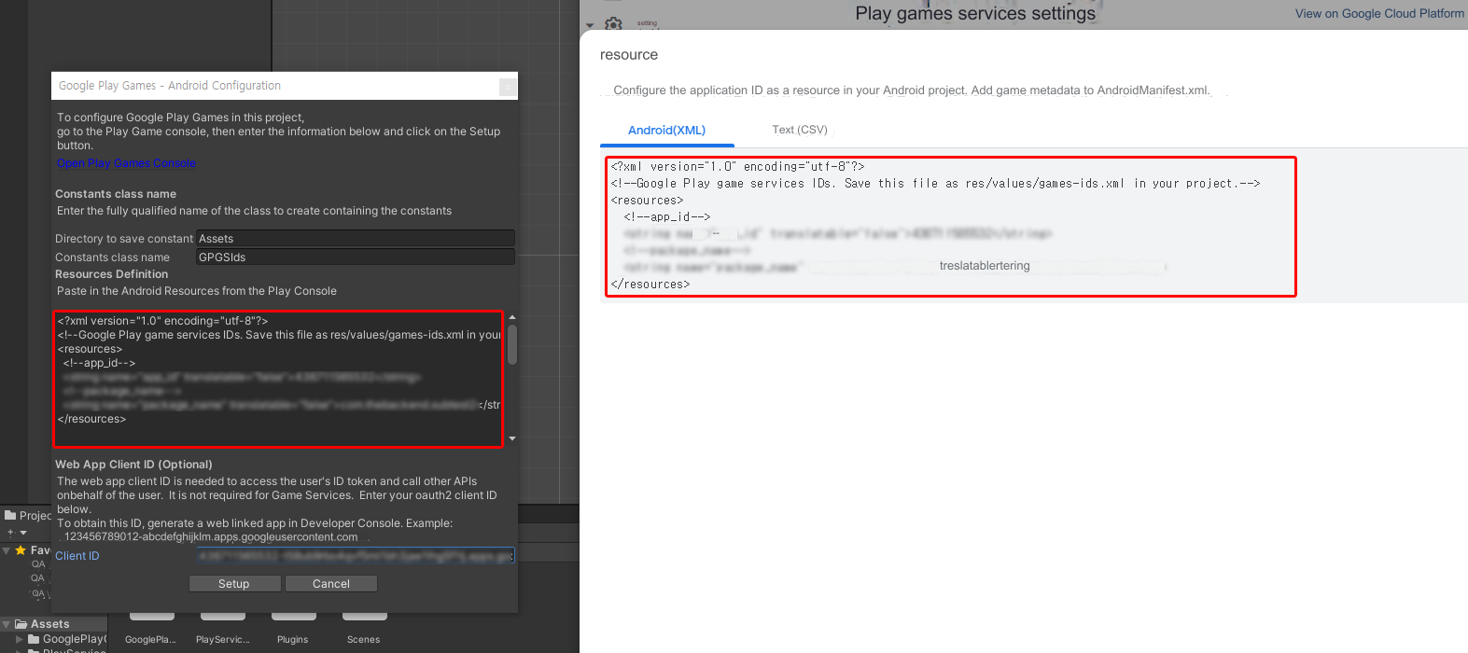Collapse Assets folder tree

(x=7, y=624)
